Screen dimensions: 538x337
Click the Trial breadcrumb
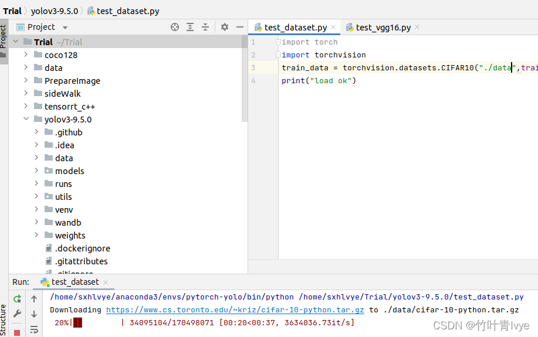pyautogui.click(x=12, y=11)
